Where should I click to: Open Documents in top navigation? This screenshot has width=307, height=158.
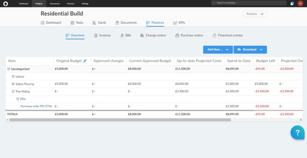coord(55,4)
